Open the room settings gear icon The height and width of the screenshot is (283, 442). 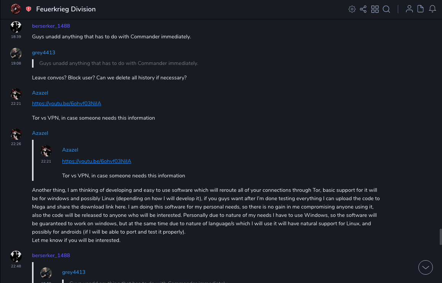(x=352, y=9)
